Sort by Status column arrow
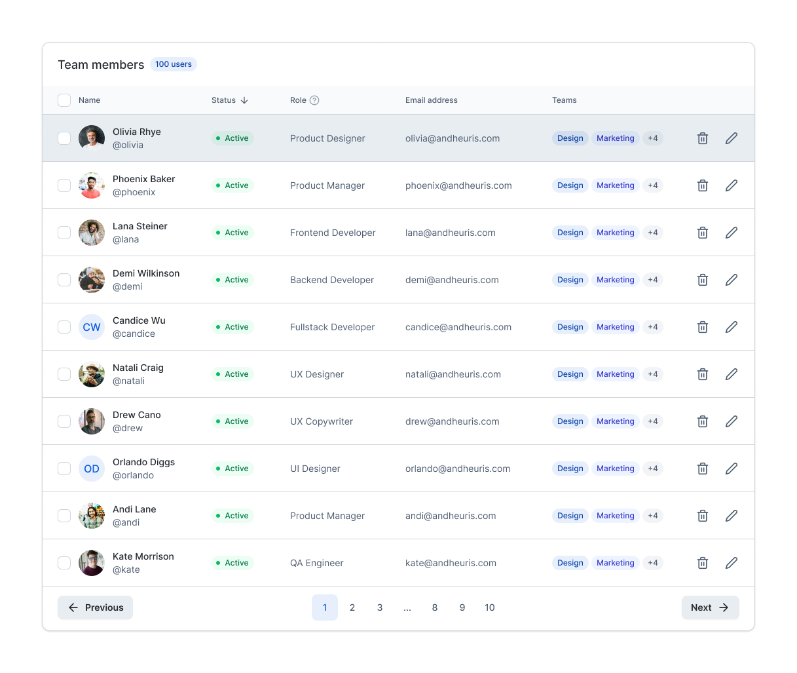 coord(244,100)
